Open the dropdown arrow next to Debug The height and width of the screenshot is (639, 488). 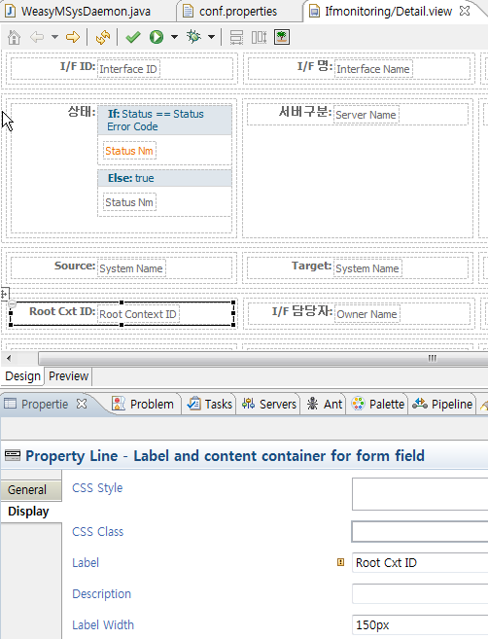pos(211,38)
